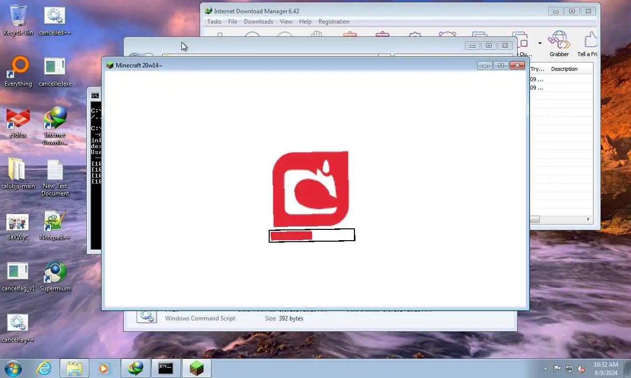
Task: Select the Supermium browser shortcut
Action: pyautogui.click(x=55, y=277)
